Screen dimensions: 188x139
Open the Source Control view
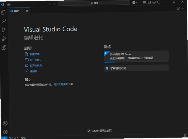[4, 30]
